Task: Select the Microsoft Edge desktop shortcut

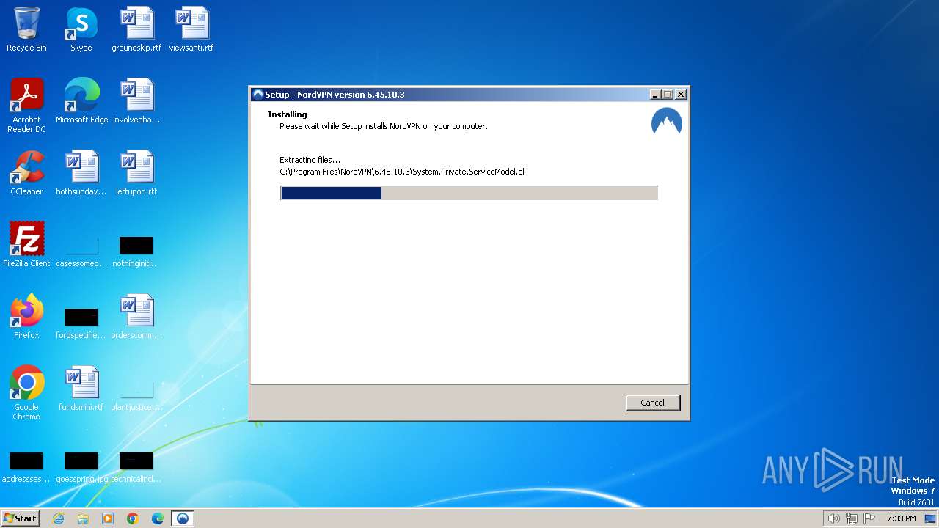Action: [81, 102]
